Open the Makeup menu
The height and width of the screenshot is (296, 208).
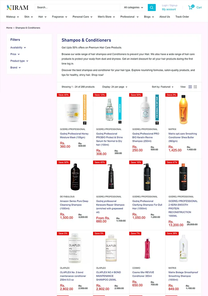coord(12,17)
